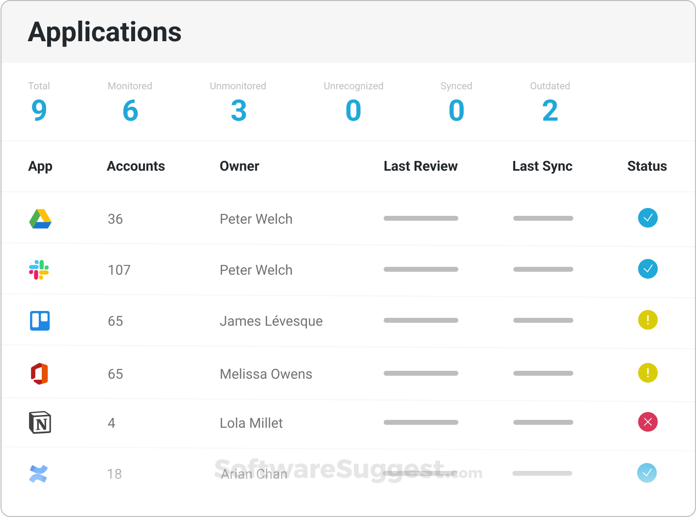Screen dimensions: 696x517
Task: Select the Notion accounts count of 4
Action: coord(111,423)
